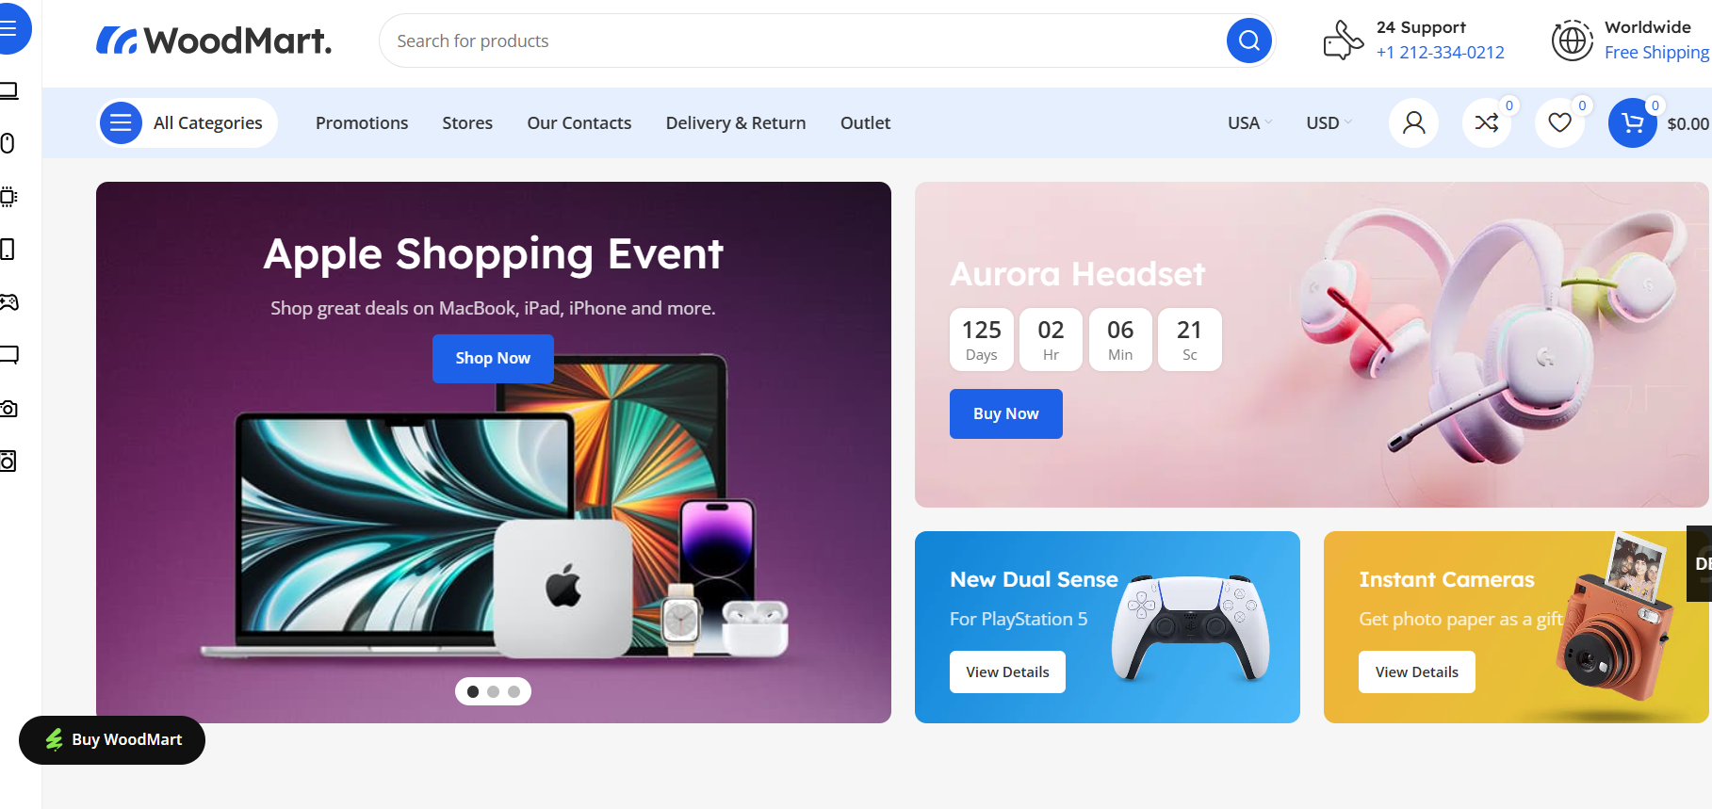Open the wishlist heart icon
Screen dimensions: 1712x809
point(1559,122)
